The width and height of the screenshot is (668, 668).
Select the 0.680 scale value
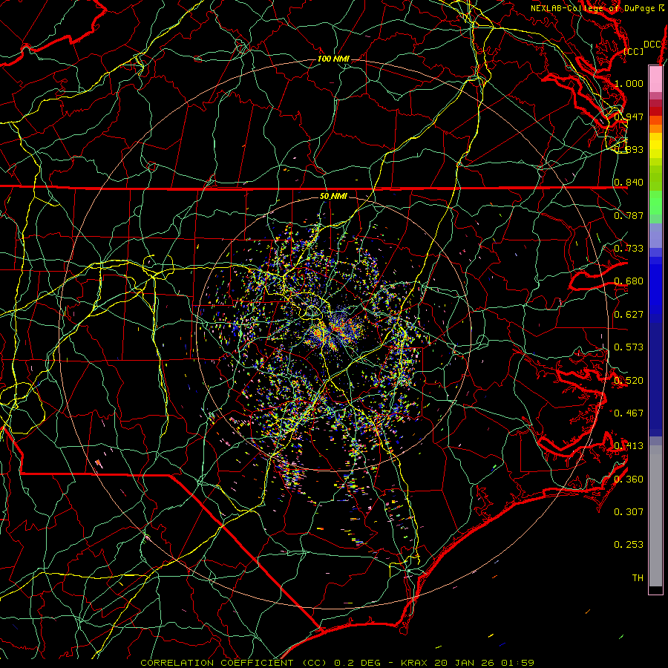pos(629,281)
